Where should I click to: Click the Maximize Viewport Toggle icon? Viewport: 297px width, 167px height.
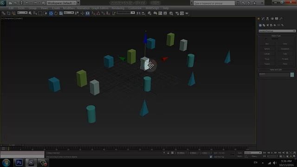click(294, 156)
